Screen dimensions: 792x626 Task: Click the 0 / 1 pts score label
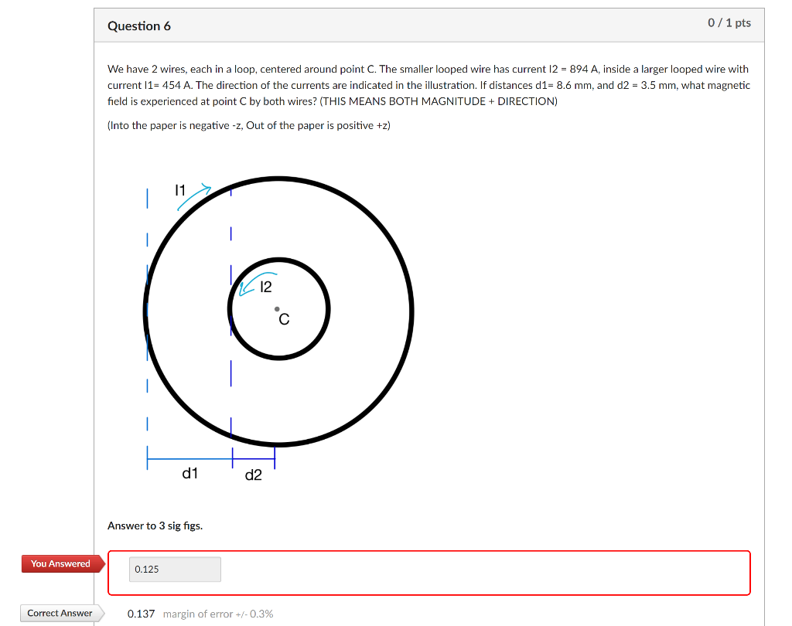coord(730,22)
